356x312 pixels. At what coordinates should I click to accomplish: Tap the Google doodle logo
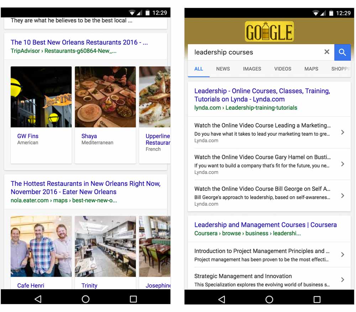pyautogui.click(x=269, y=32)
